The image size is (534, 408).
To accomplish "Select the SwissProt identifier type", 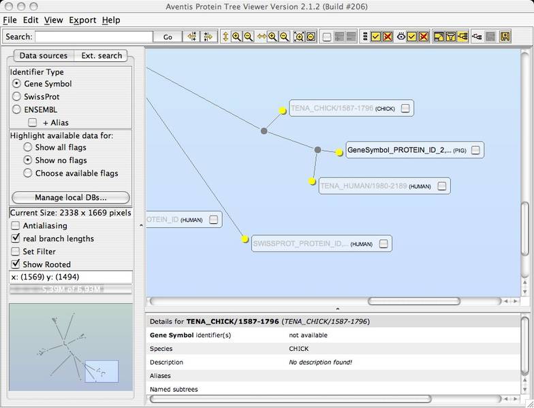I will click(x=16, y=97).
